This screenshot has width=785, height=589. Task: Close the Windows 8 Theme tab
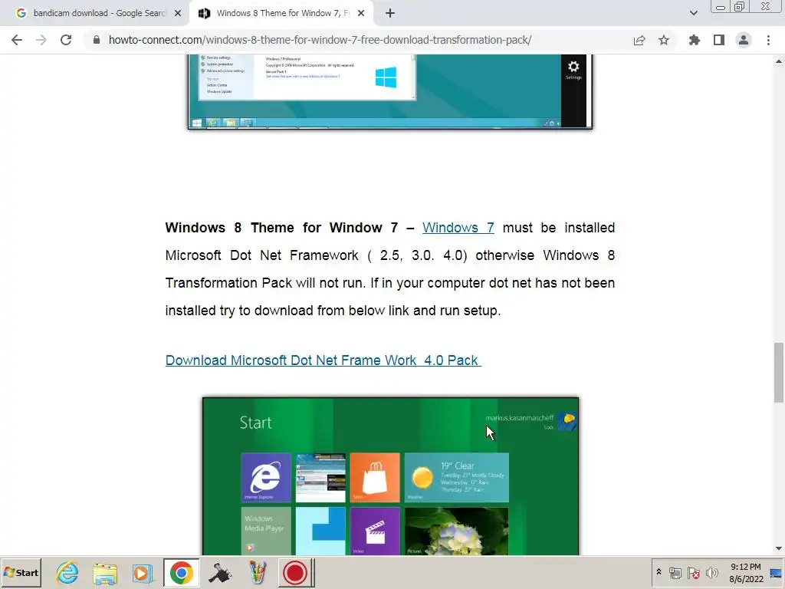coord(361,14)
